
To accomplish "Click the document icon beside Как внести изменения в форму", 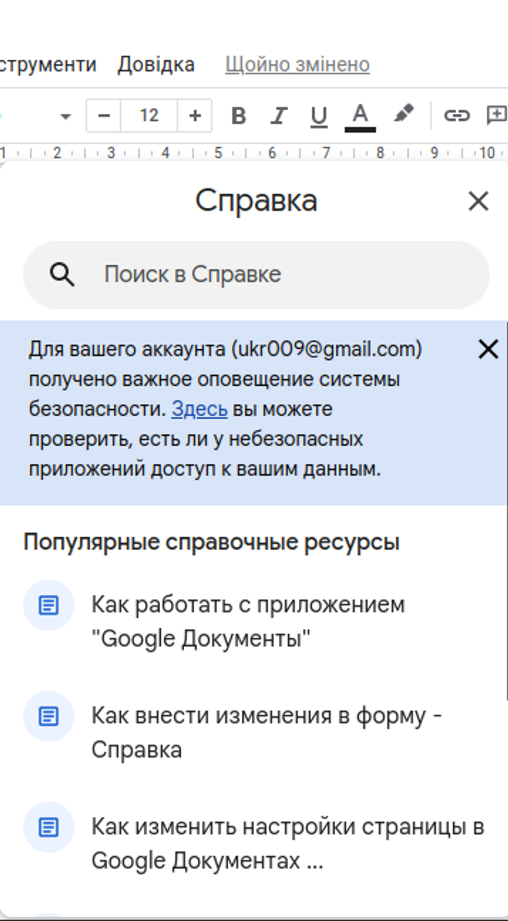I will pos(48,717).
